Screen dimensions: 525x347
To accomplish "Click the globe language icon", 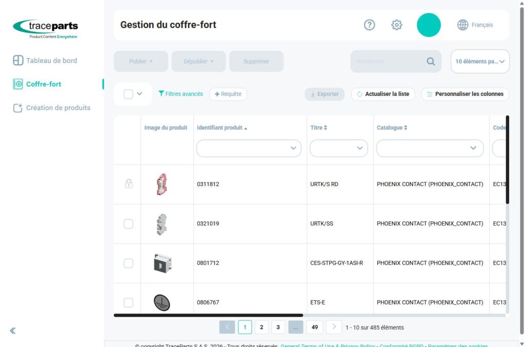I will 463,25.
